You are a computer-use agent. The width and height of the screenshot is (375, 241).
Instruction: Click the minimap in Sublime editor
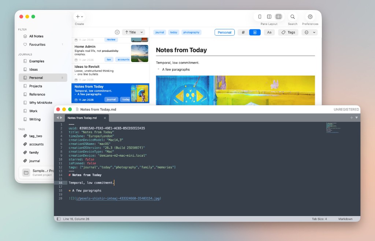pos(333,128)
